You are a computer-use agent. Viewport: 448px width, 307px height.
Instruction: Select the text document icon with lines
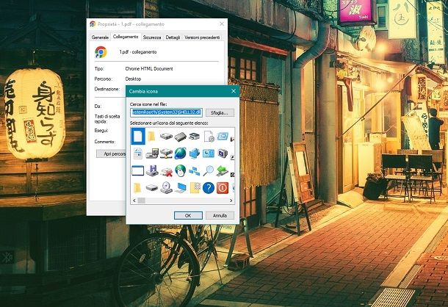[x=138, y=153]
